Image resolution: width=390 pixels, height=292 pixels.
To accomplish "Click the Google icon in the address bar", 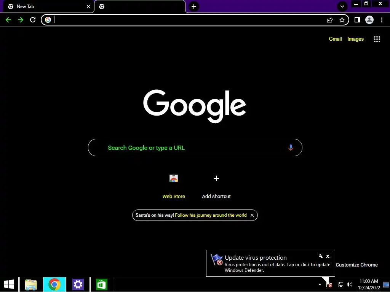I will click(x=48, y=20).
